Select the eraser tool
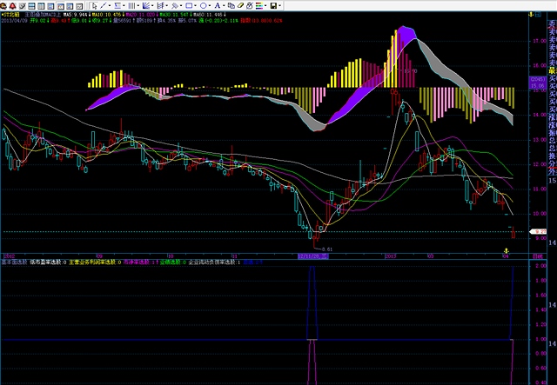 (x=240, y=6)
